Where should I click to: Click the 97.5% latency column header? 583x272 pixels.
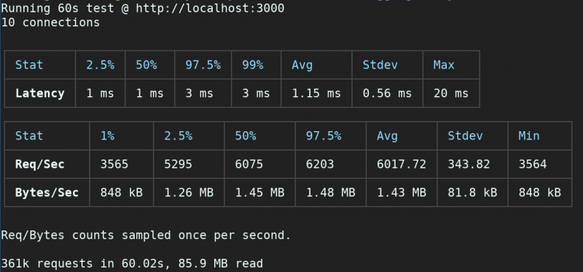203,65
